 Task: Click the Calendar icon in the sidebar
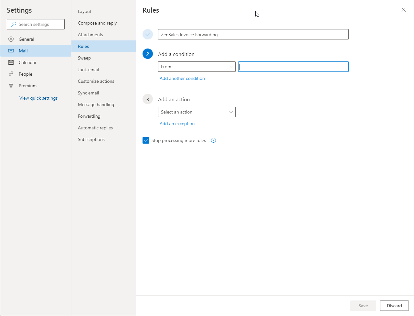point(11,62)
